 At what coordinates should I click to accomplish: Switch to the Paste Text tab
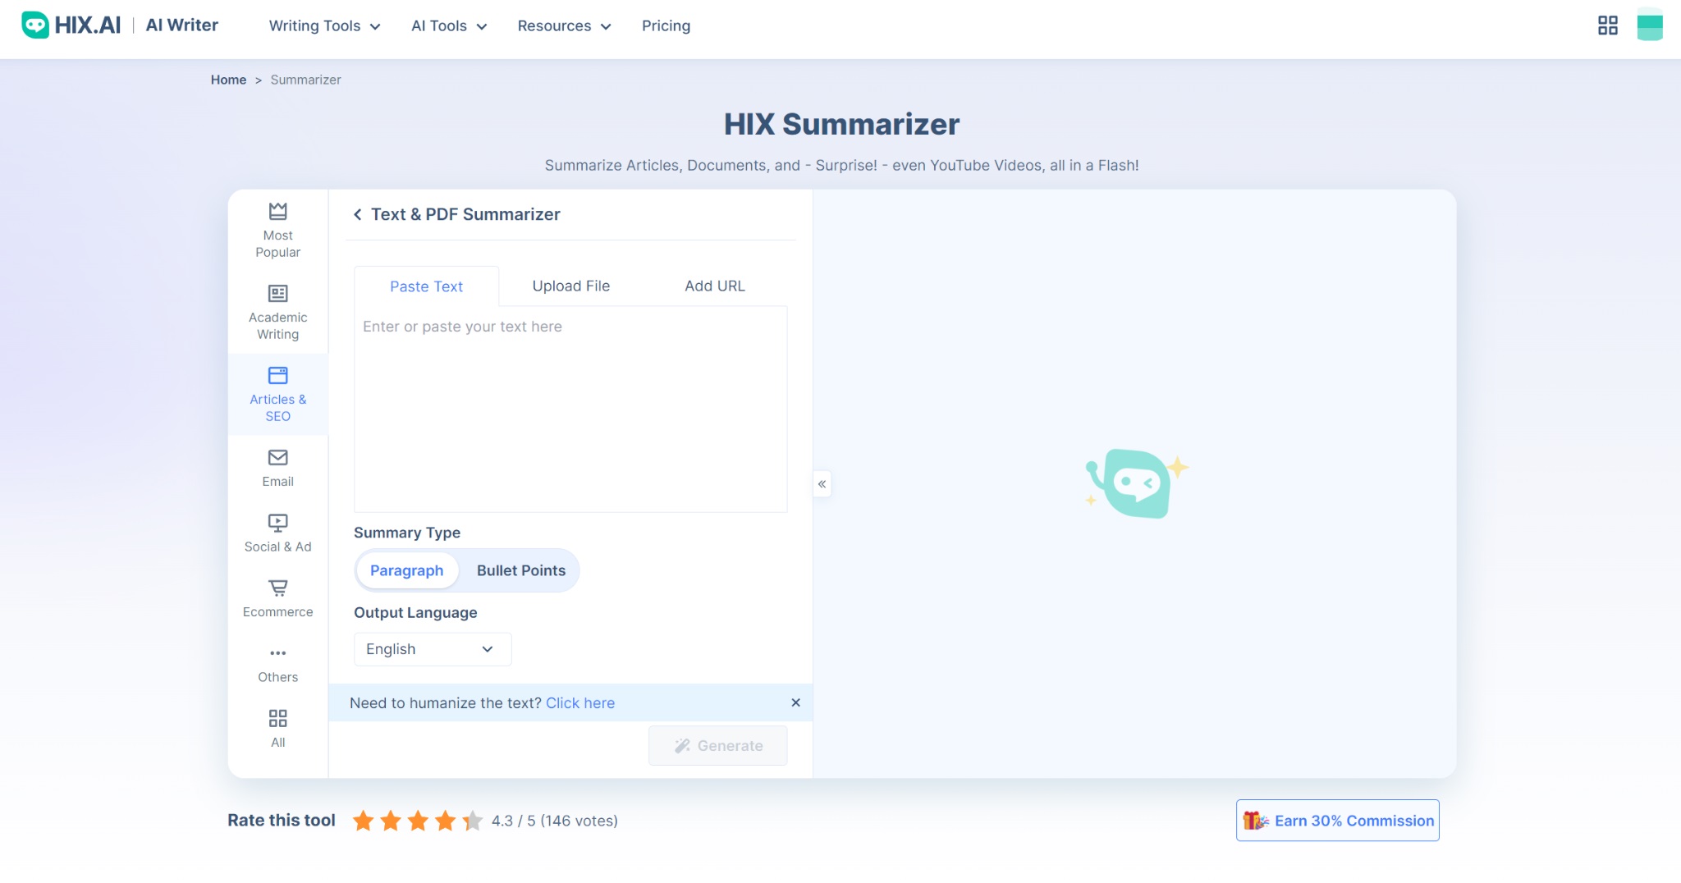426,286
